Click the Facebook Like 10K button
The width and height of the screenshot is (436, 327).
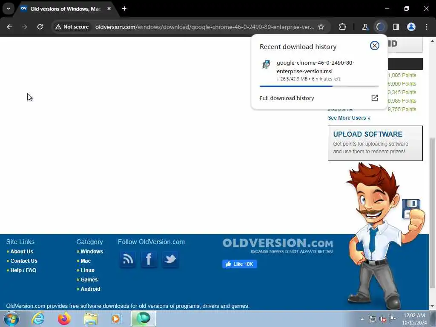point(239,264)
